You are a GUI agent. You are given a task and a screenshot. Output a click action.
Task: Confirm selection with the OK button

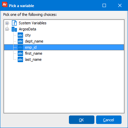pyautogui.click(x=81, y=120)
